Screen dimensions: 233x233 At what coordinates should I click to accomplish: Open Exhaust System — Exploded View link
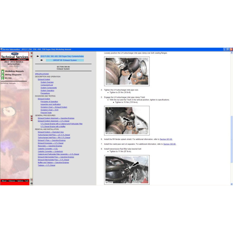(51, 132)
